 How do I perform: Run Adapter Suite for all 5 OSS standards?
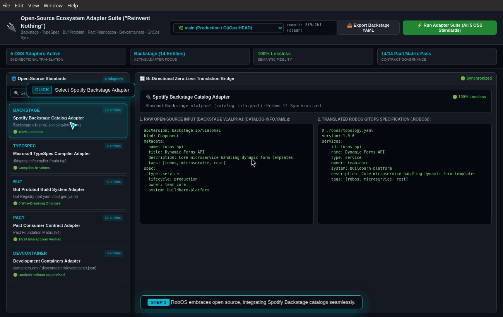tap(450, 28)
